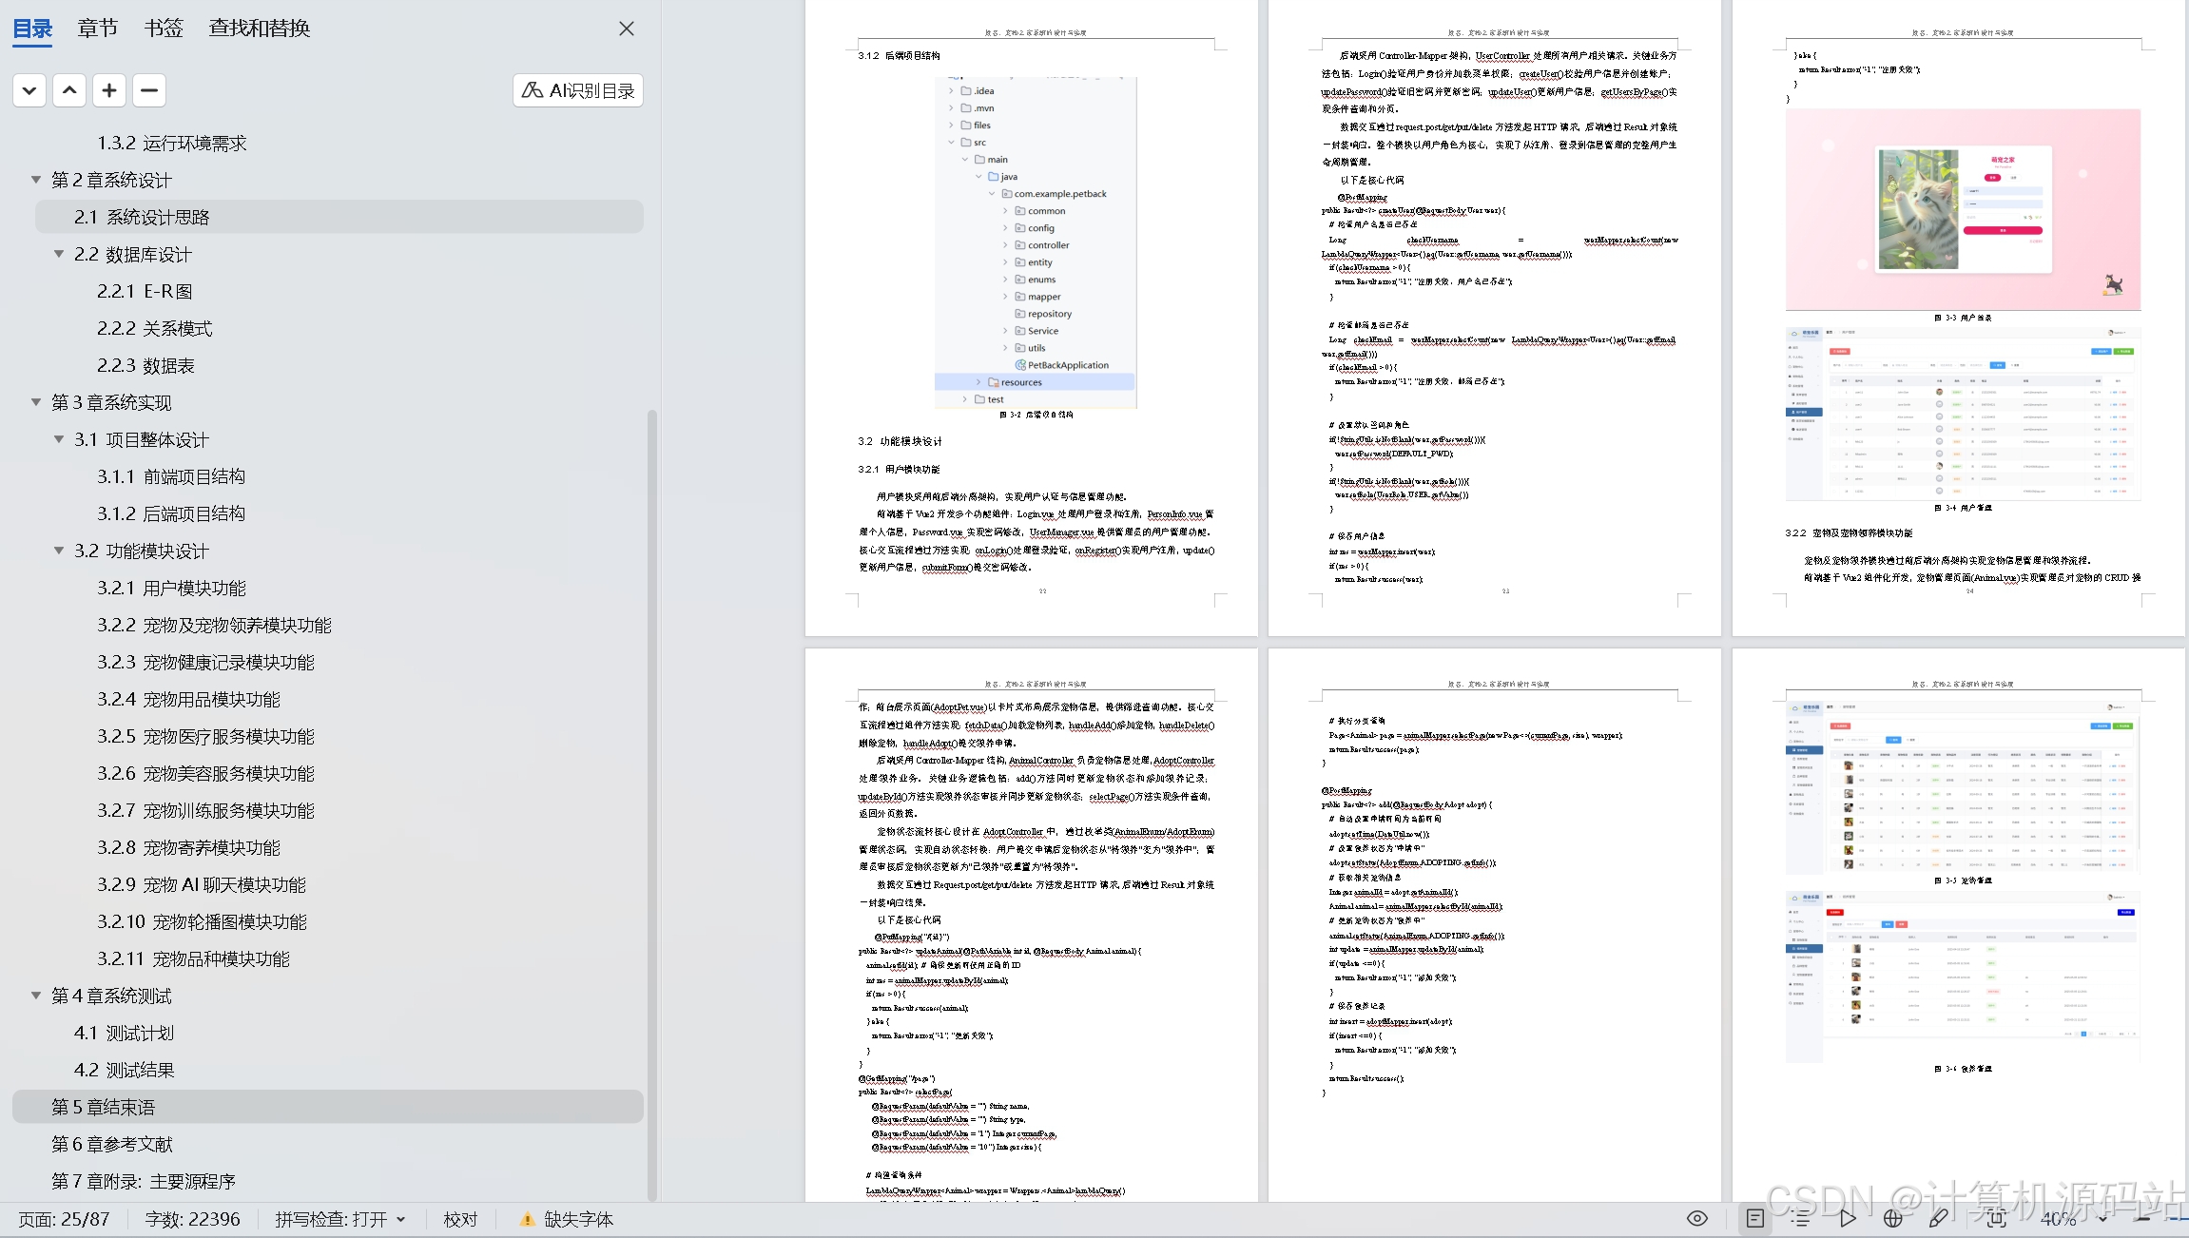Go to heading 3.2.8 宠物寄养模块功能
Screen dimensions: 2189x1238
point(188,847)
